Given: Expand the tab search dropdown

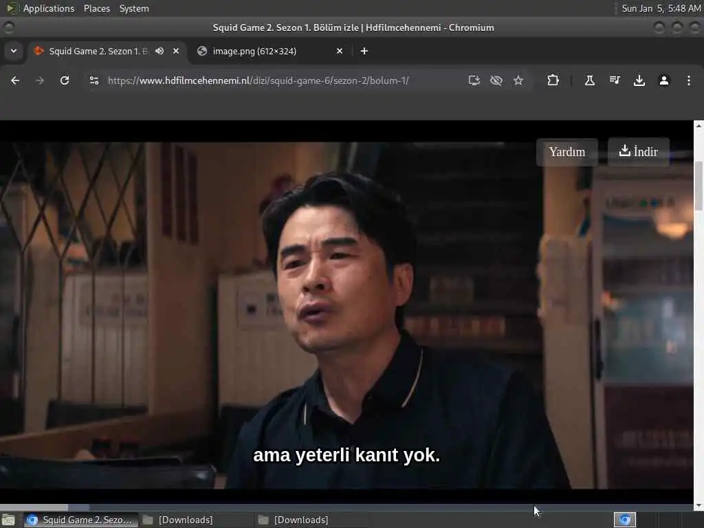Looking at the screenshot, I should coord(14,51).
